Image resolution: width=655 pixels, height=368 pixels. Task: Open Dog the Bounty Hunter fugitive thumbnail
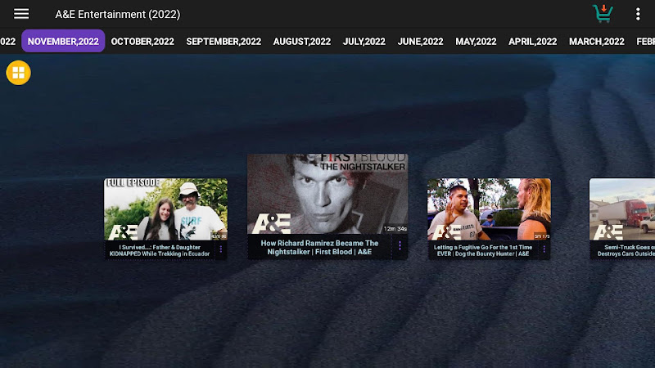coord(489,209)
